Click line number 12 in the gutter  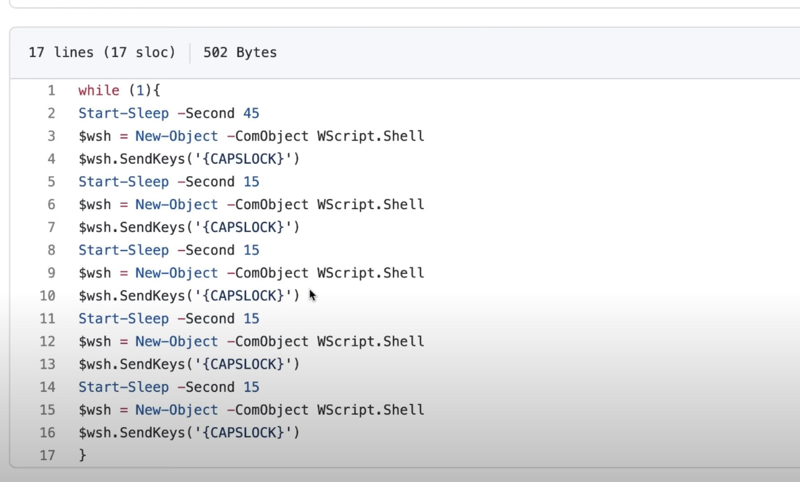pos(48,341)
